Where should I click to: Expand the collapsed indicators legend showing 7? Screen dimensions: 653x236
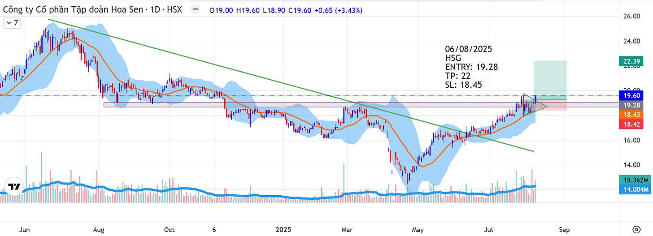click(11, 22)
